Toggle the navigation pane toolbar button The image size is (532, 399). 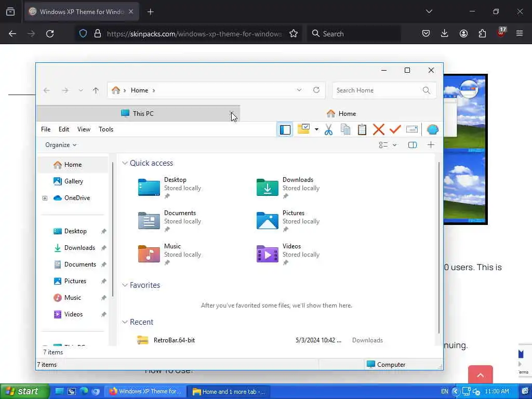285,129
